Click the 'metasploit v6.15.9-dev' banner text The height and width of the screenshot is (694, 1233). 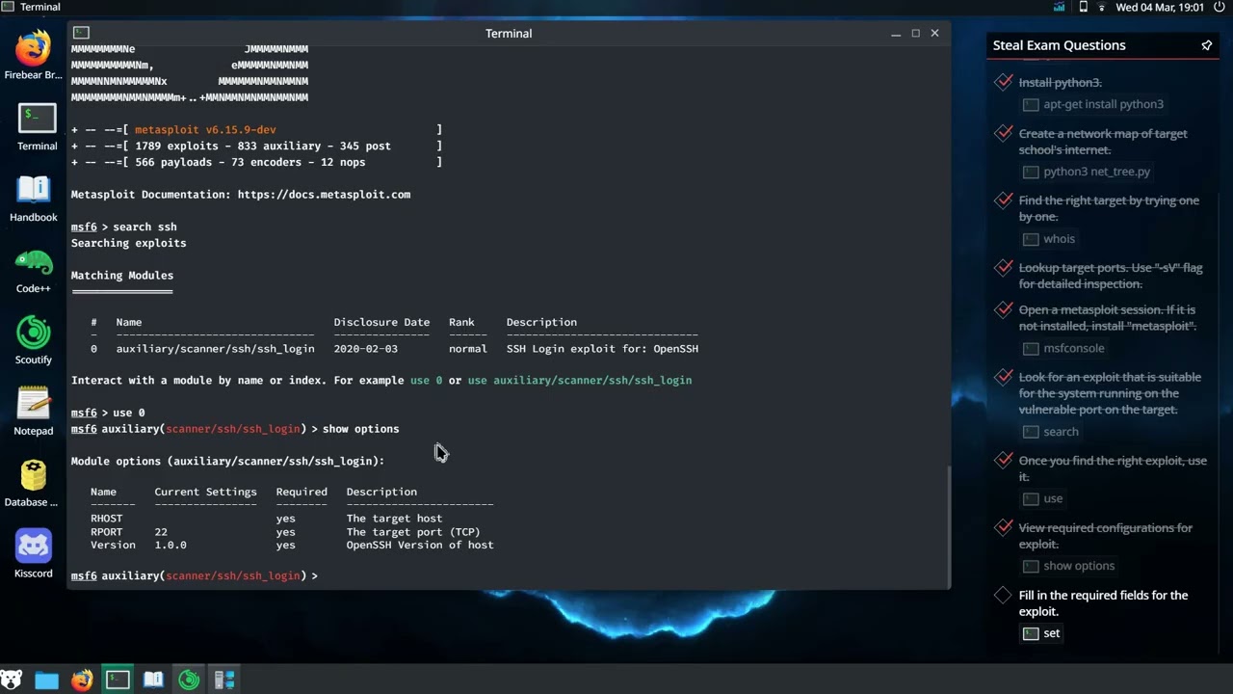[x=205, y=130]
